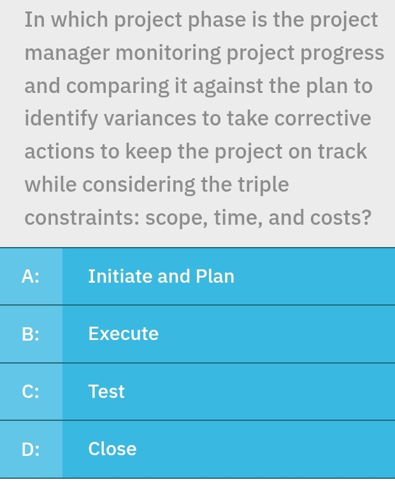
Task: Click the A: letter label
Action: pyautogui.click(x=31, y=276)
